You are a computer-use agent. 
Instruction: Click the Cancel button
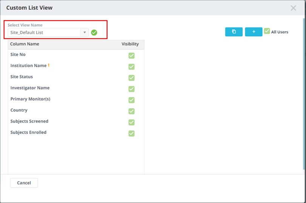(24, 183)
